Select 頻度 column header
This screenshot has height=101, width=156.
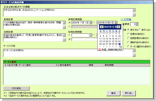click(x=96, y=65)
